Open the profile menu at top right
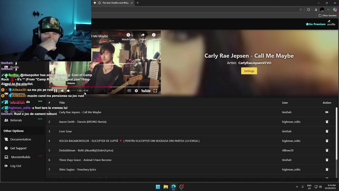The image size is (339, 191). point(331,23)
